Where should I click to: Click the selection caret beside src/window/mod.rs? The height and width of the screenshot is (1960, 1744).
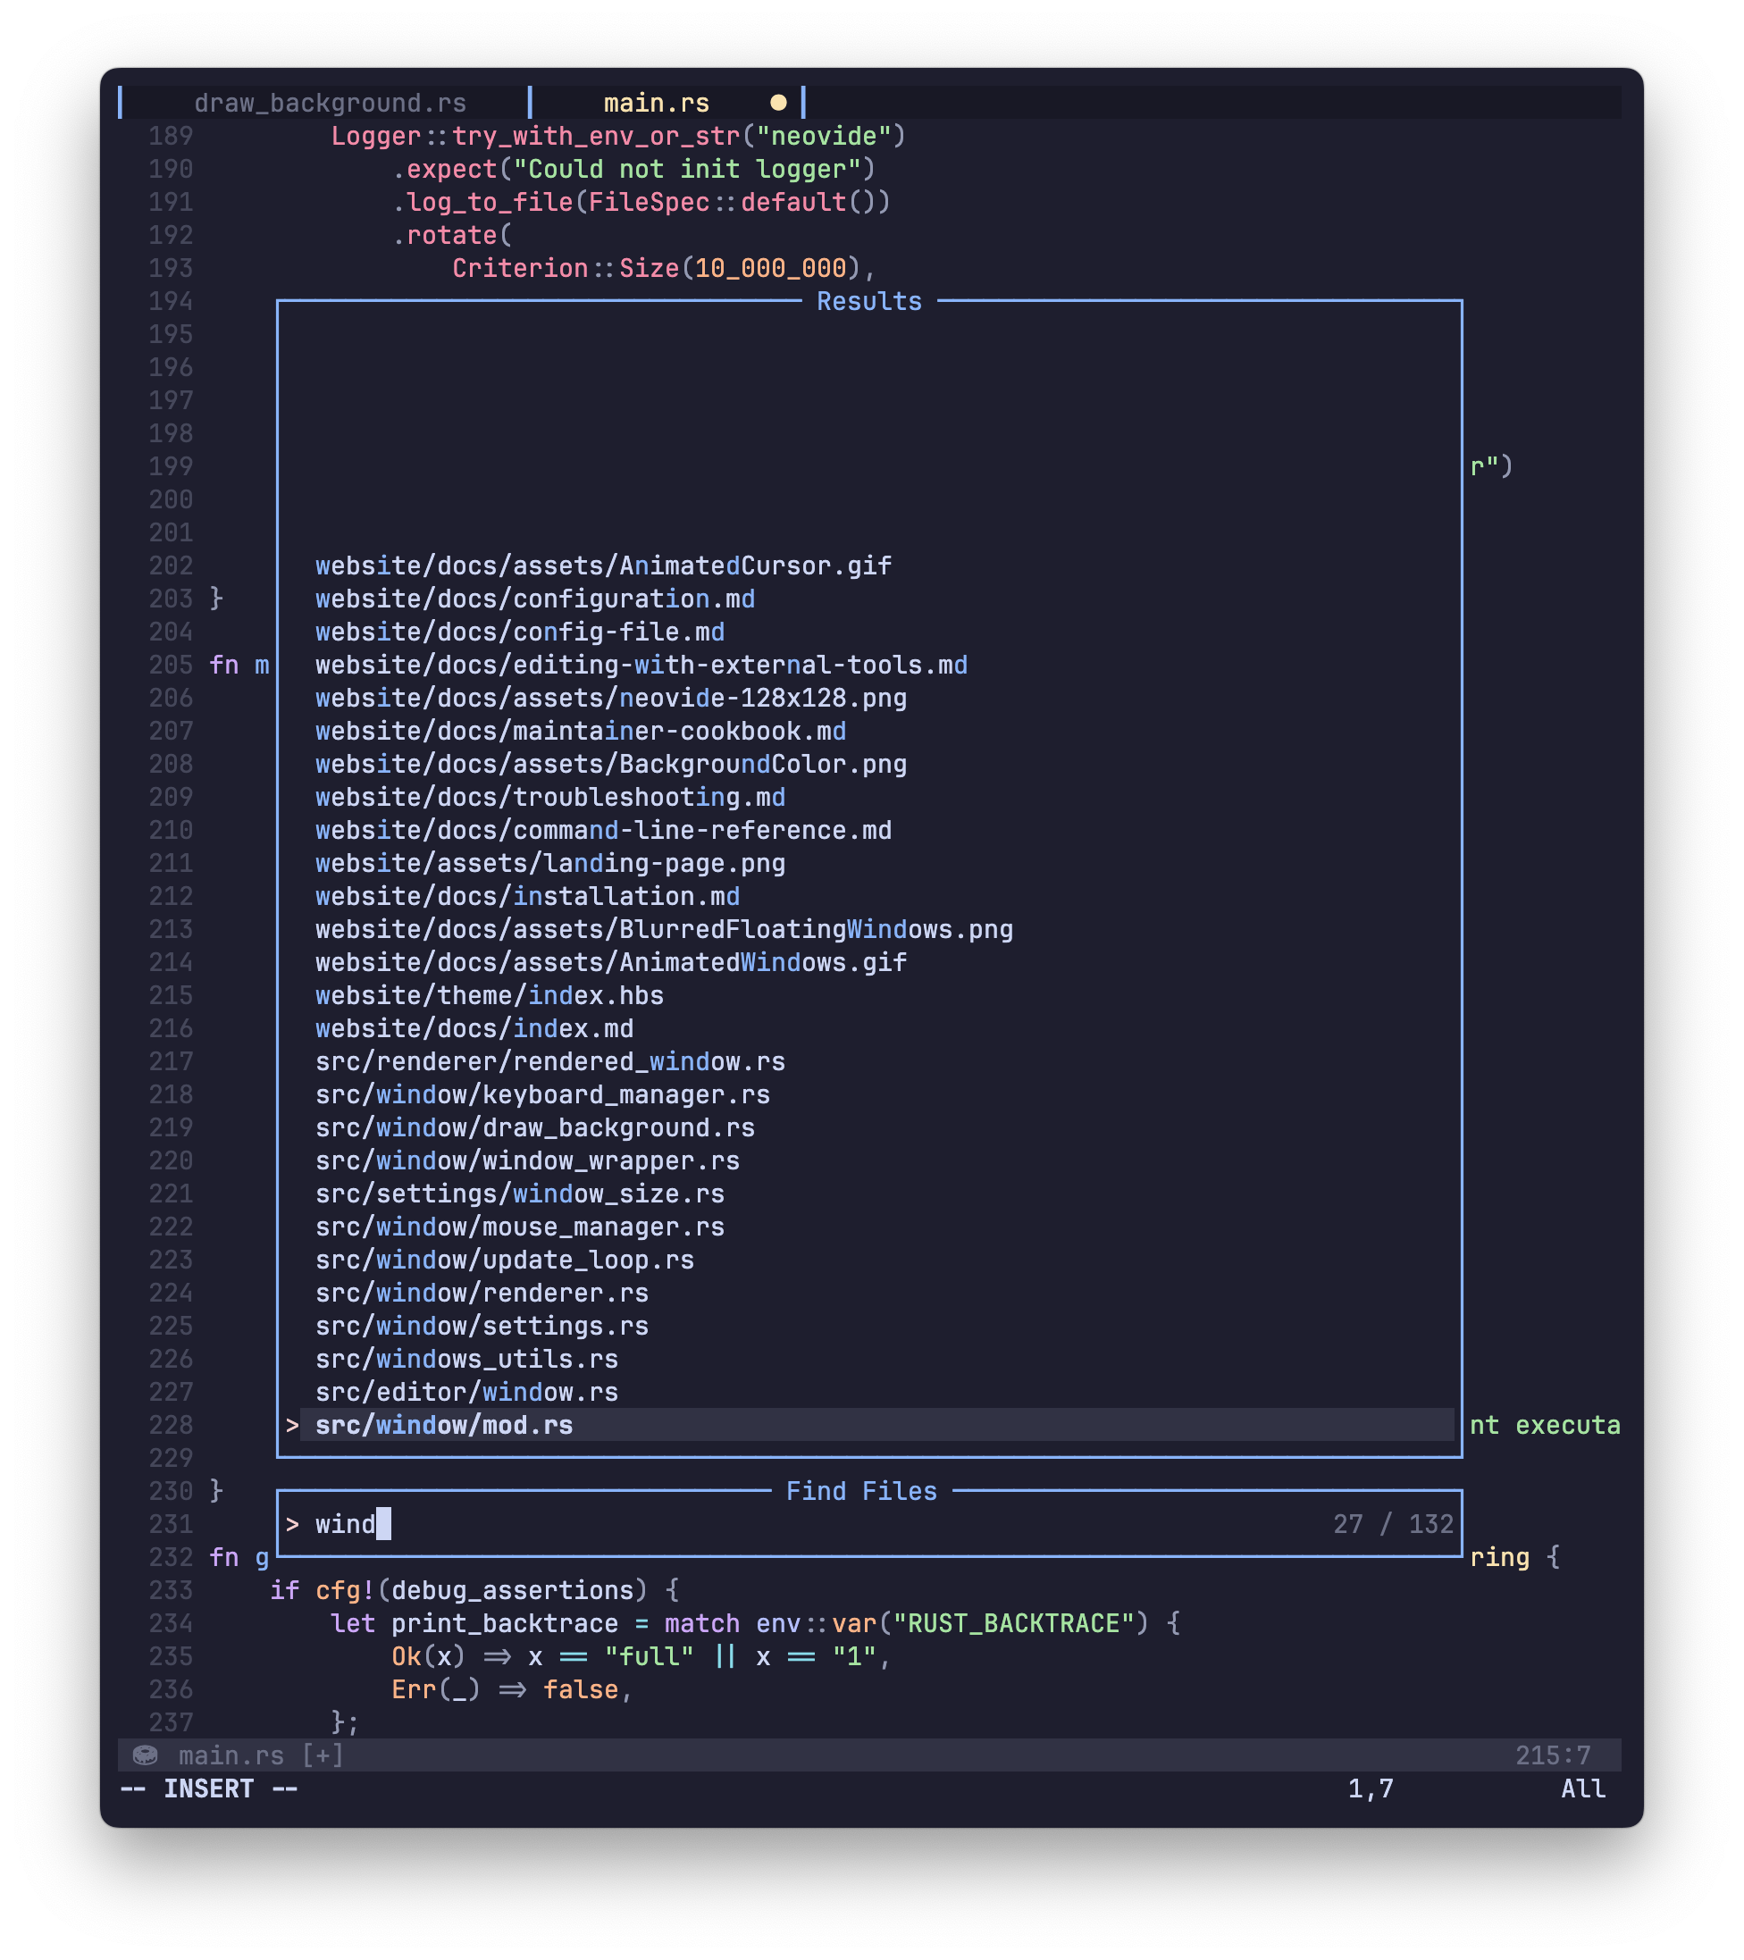[x=292, y=1425]
